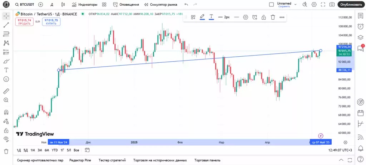Add symbol to compare with plus icon
This screenshot has height=165, width=366.
pyautogui.click(x=41, y=4)
